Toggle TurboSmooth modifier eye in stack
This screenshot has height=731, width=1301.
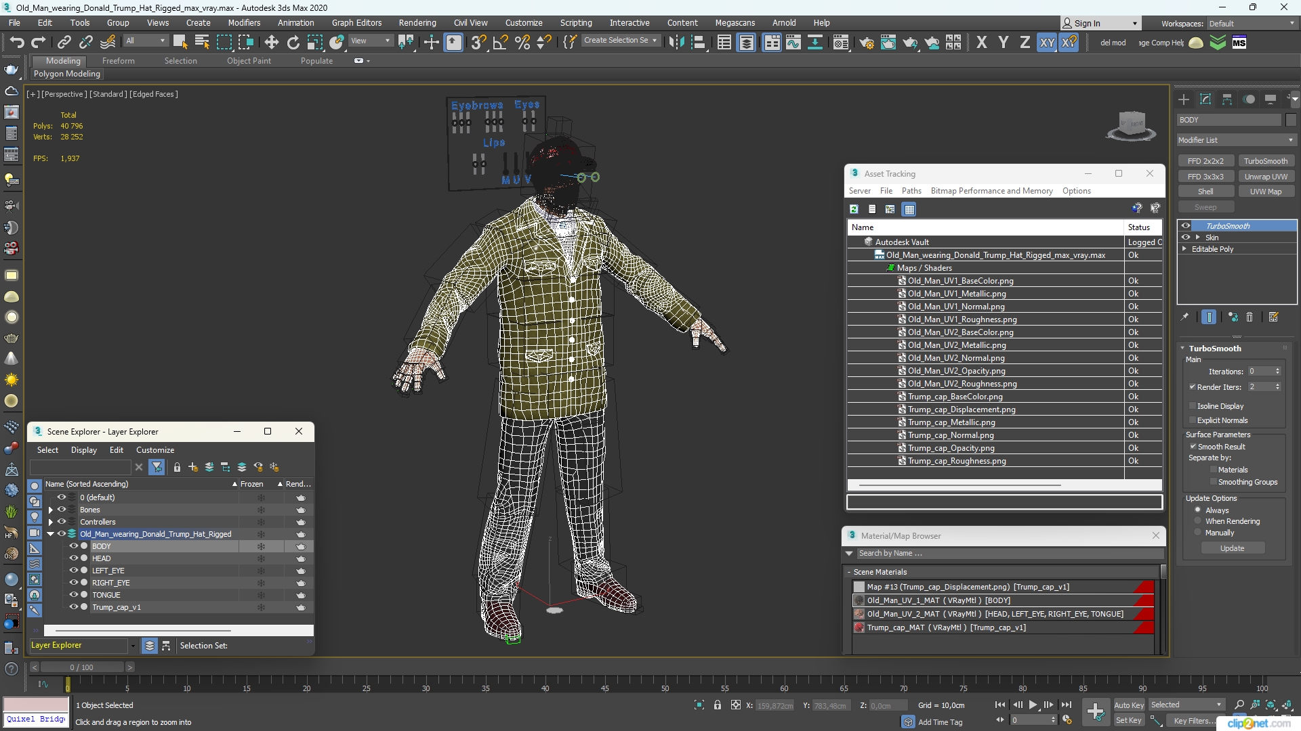pyautogui.click(x=1186, y=226)
